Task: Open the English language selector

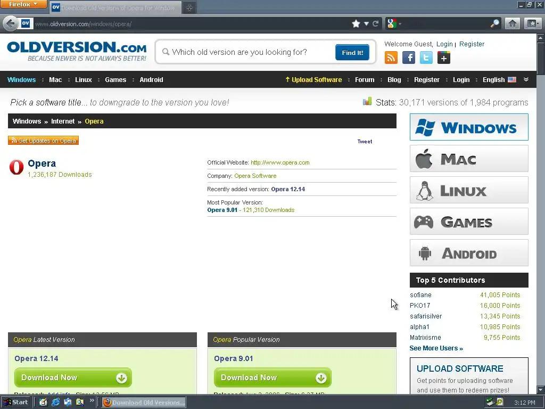Action: [499, 80]
